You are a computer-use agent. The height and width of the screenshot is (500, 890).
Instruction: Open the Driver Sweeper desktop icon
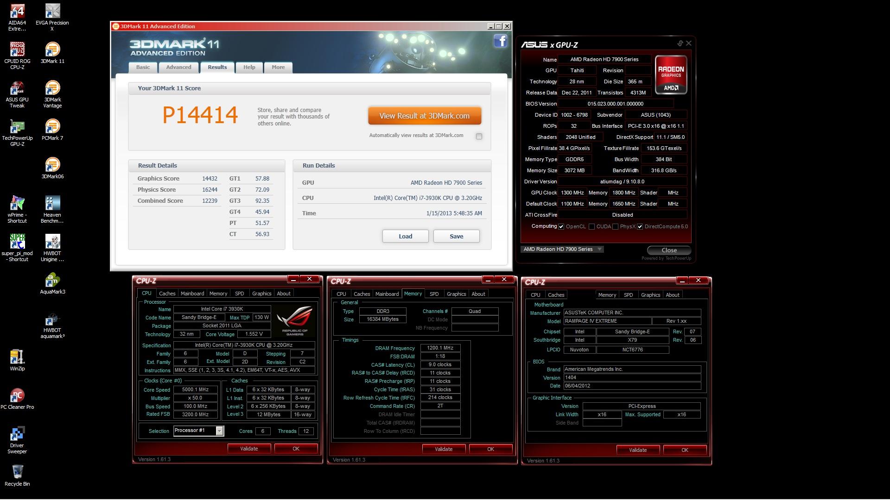tap(17, 440)
